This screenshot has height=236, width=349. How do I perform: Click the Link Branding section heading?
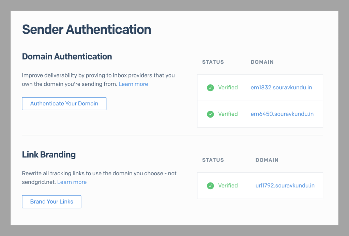pyautogui.click(x=49, y=154)
